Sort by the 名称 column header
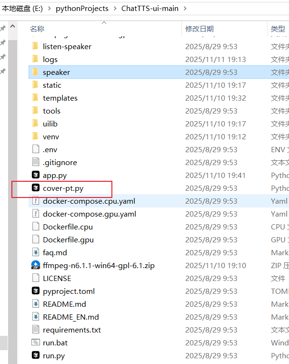 click(x=37, y=29)
